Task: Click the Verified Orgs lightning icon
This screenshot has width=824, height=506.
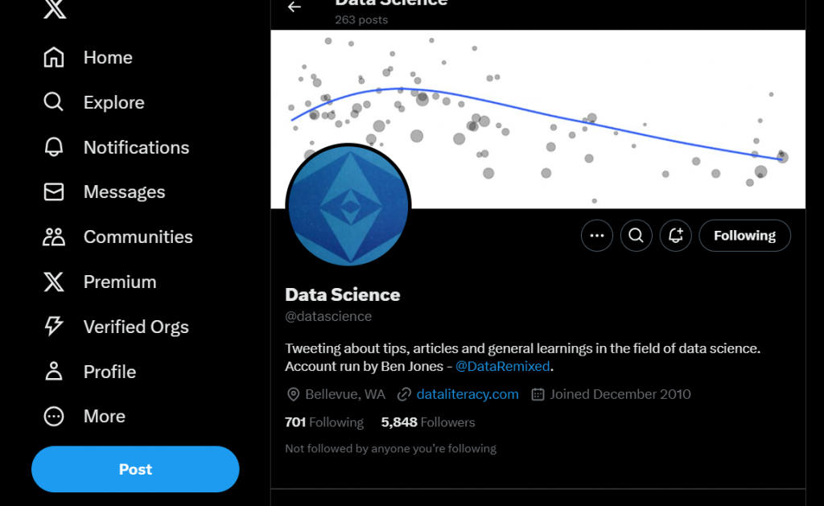Action: (x=54, y=327)
